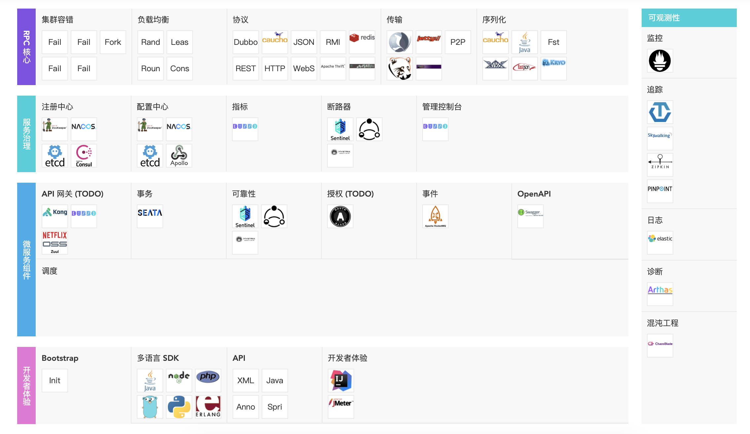This screenshot has width=750, height=434.
Task: Click the Dubbo logo under 指标
Action: (x=245, y=129)
